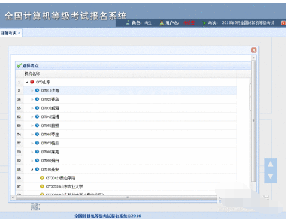Click the dialog's vertical scrollbar thumb
The height and width of the screenshot is (220, 297).
tap(254, 120)
